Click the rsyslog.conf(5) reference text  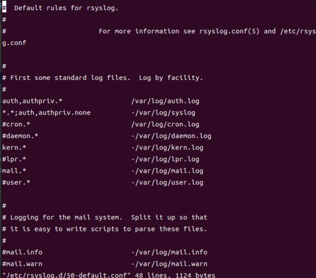(229, 31)
